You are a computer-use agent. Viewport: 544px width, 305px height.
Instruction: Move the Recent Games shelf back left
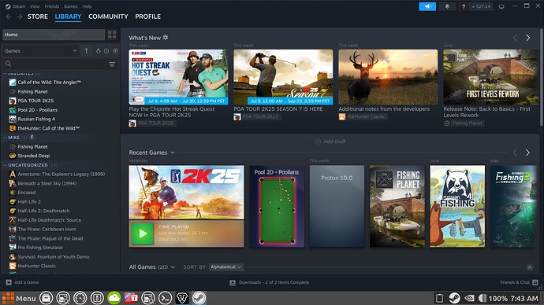pyautogui.click(x=515, y=152)
